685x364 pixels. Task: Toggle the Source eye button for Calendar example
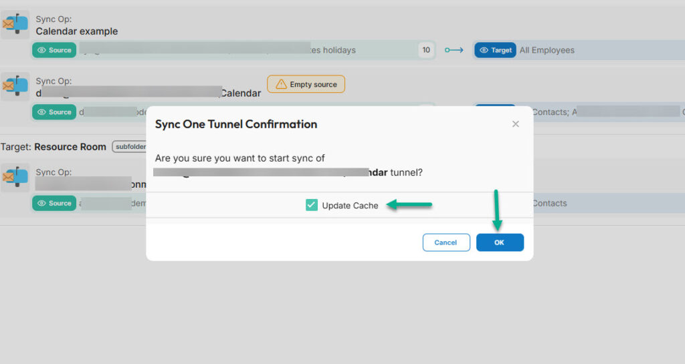point(54,50)
